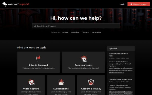Open the Subscriptions topic title
The image size is (152, 95).
(x=61, y=89)
